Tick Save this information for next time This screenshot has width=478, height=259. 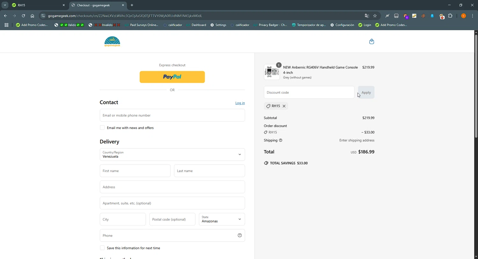point(102,248)
